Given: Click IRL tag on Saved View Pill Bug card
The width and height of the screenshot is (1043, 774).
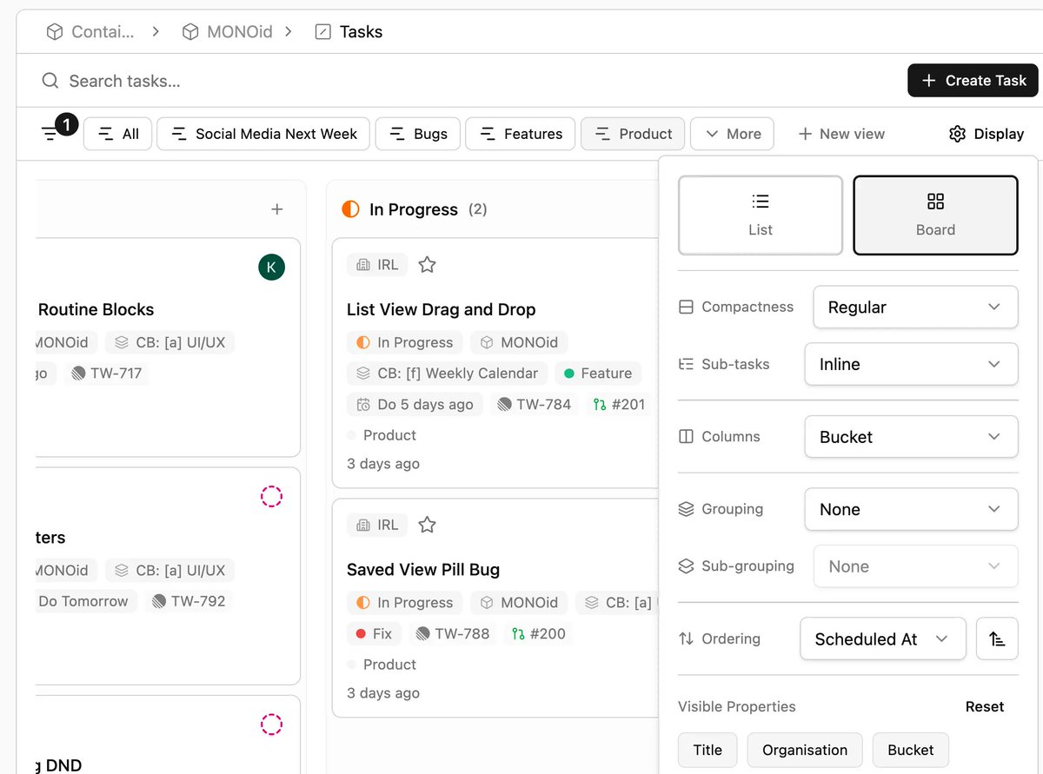Looking at the screenshot, I should coord(377,525).
